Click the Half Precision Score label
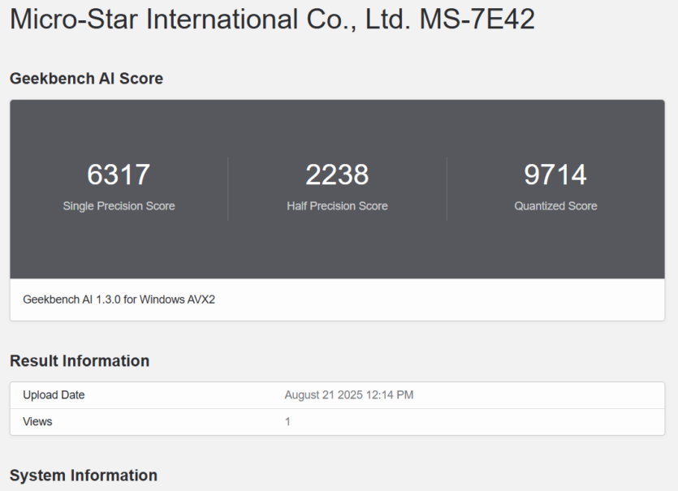Screen dimensions: 678x491 pos(337,206)
